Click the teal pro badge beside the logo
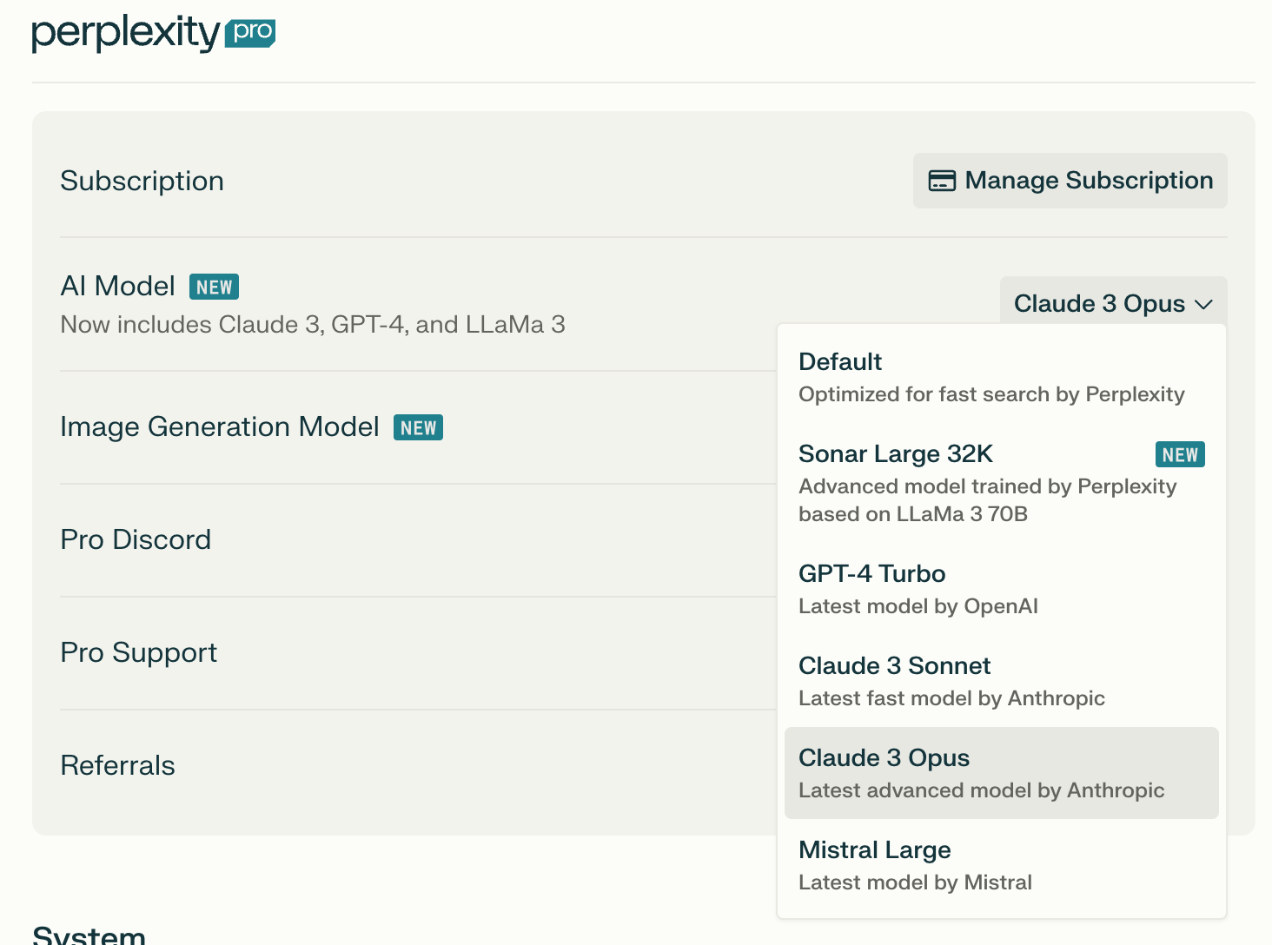 [x=250, y=33]
